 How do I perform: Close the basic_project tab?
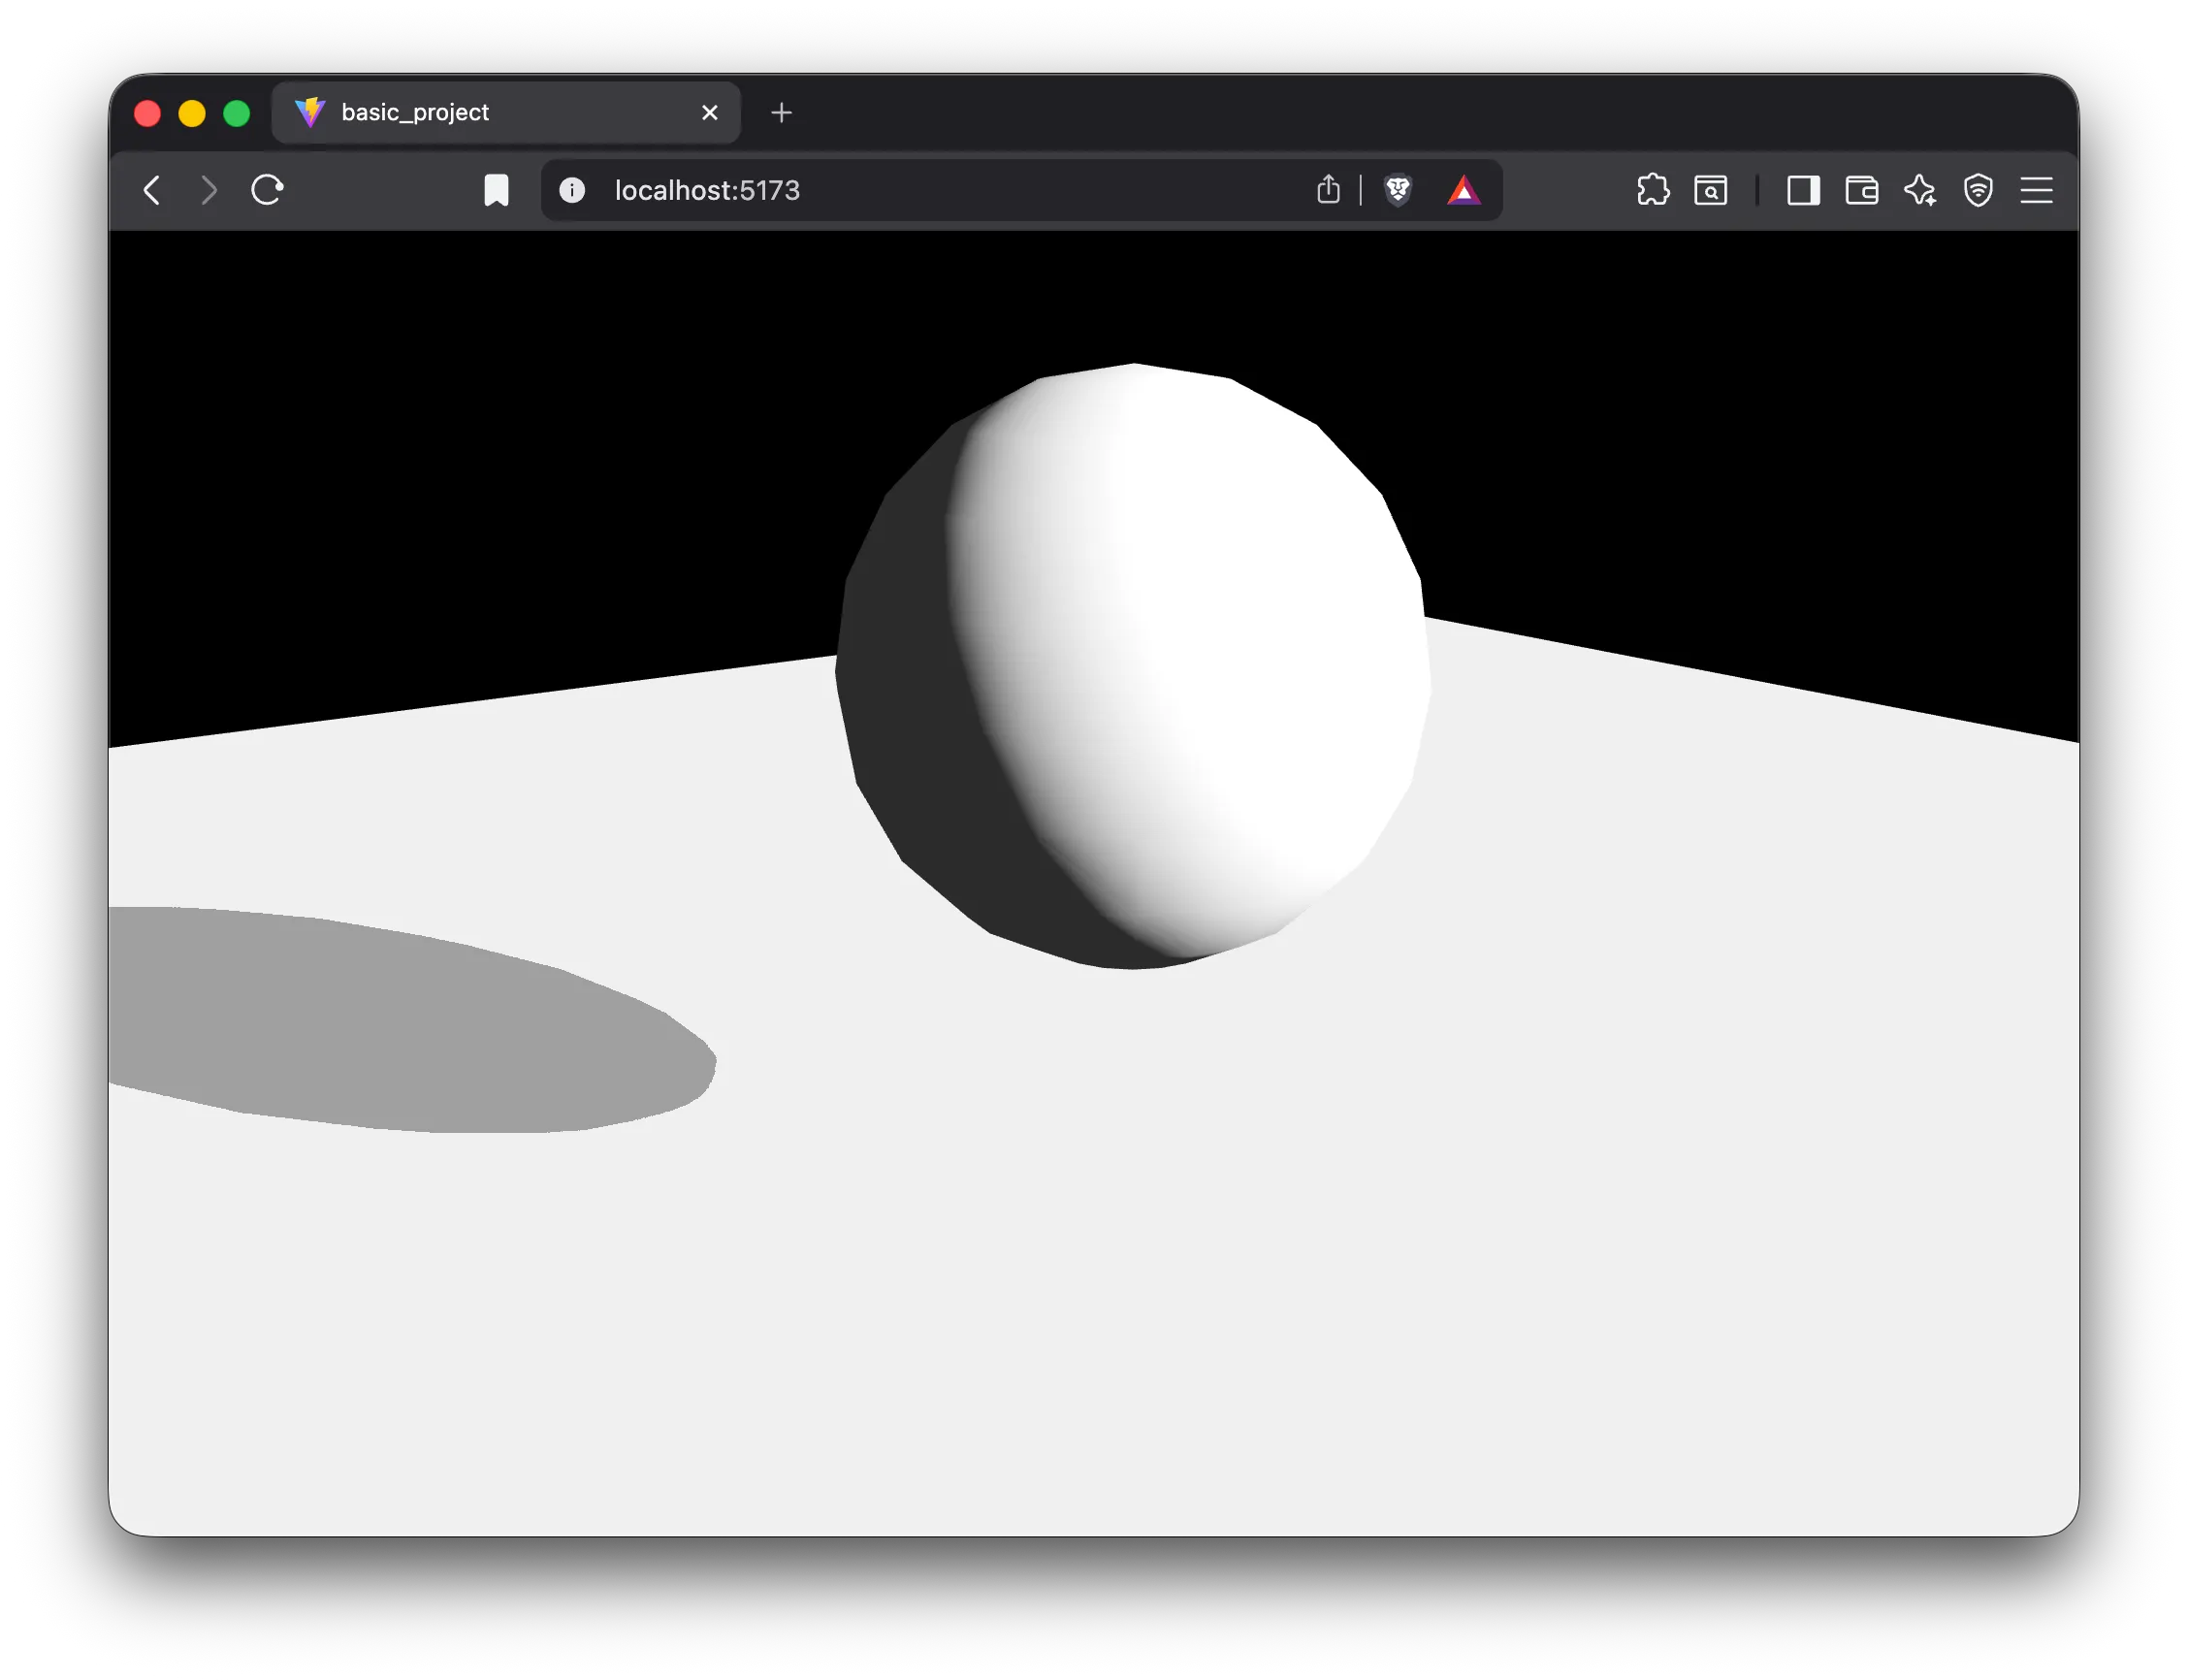710,113
